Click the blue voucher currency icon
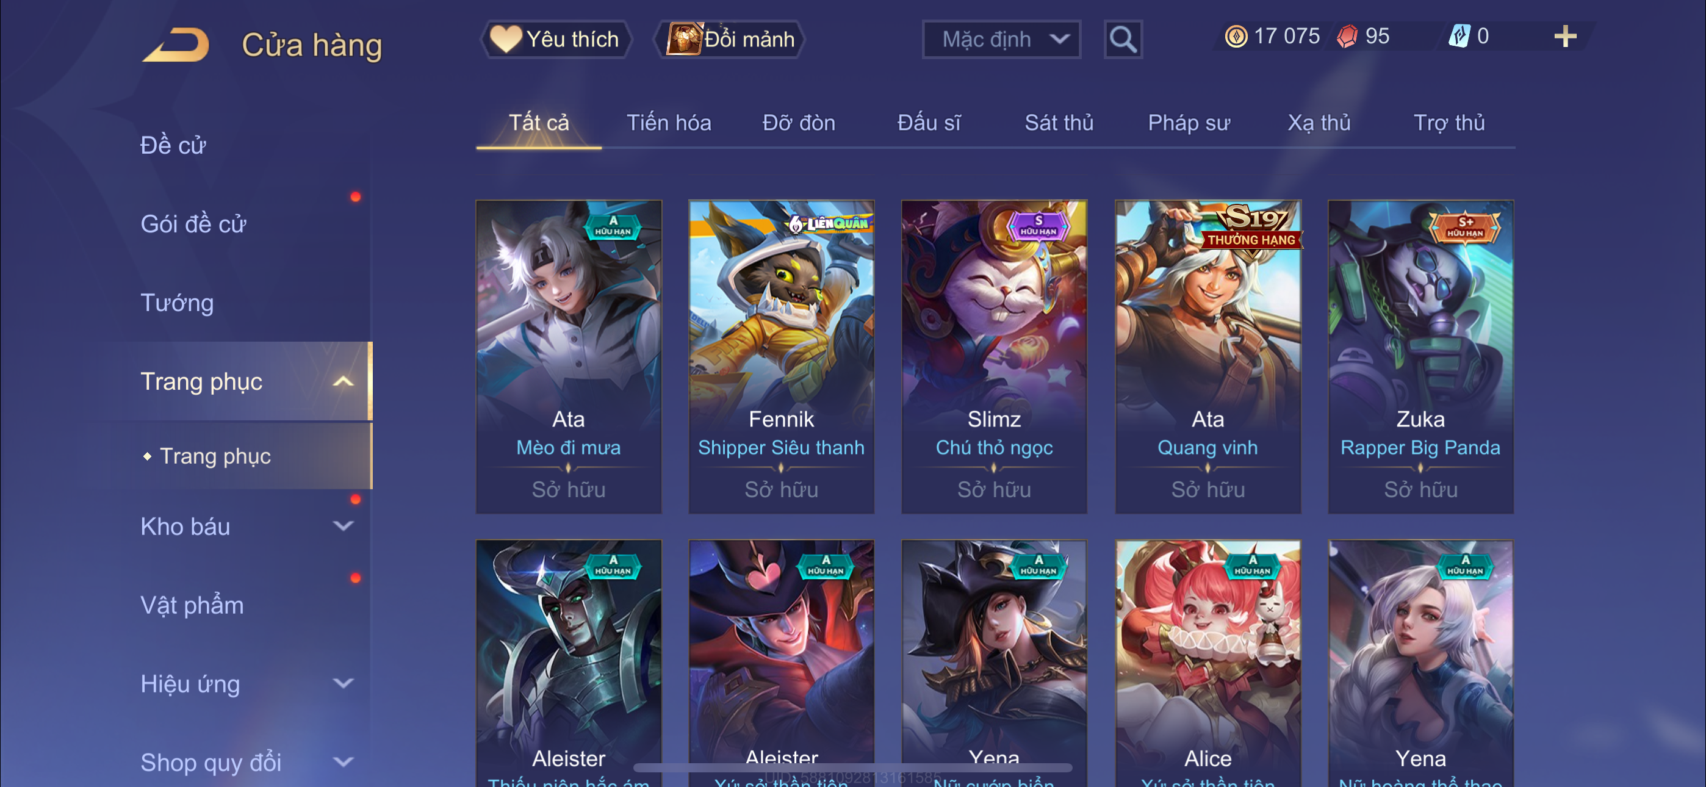1706x787 pixels. [1459, 37]
